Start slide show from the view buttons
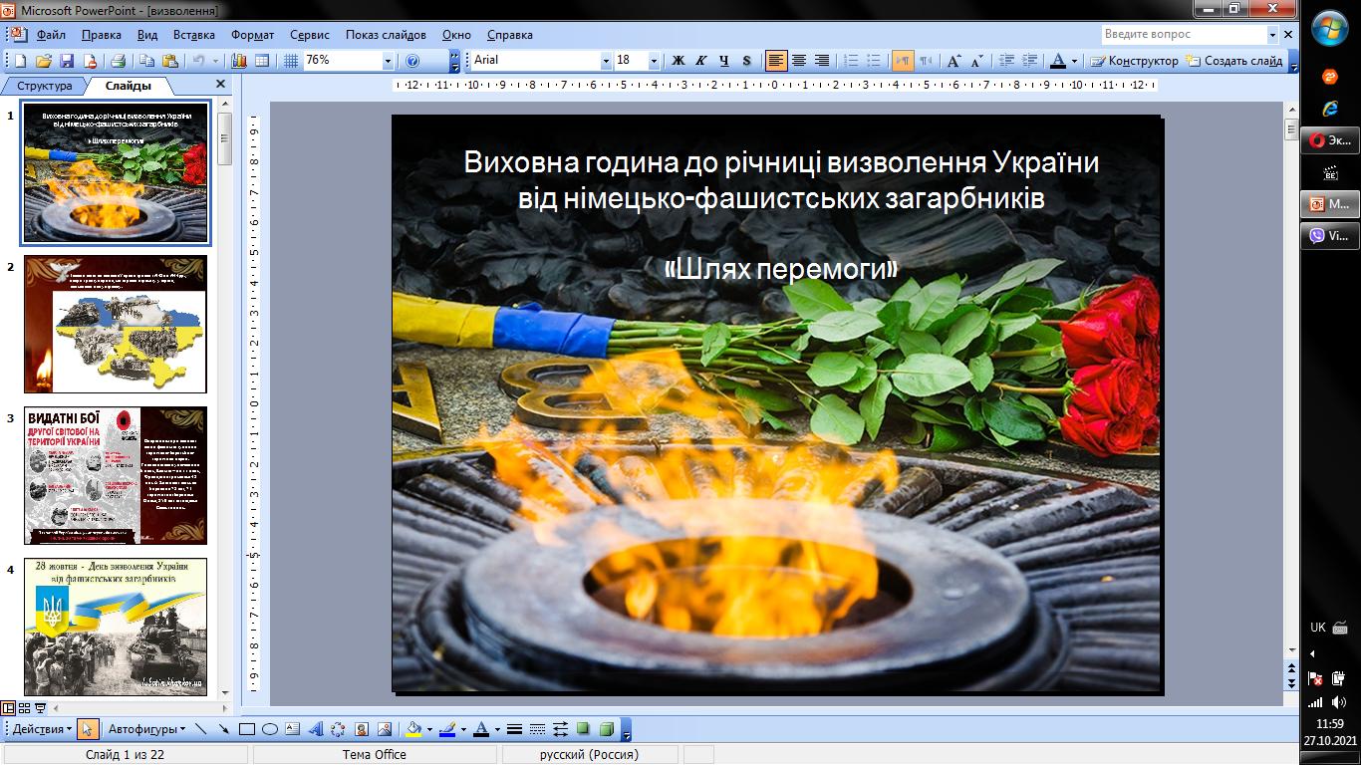 (41, 708)
